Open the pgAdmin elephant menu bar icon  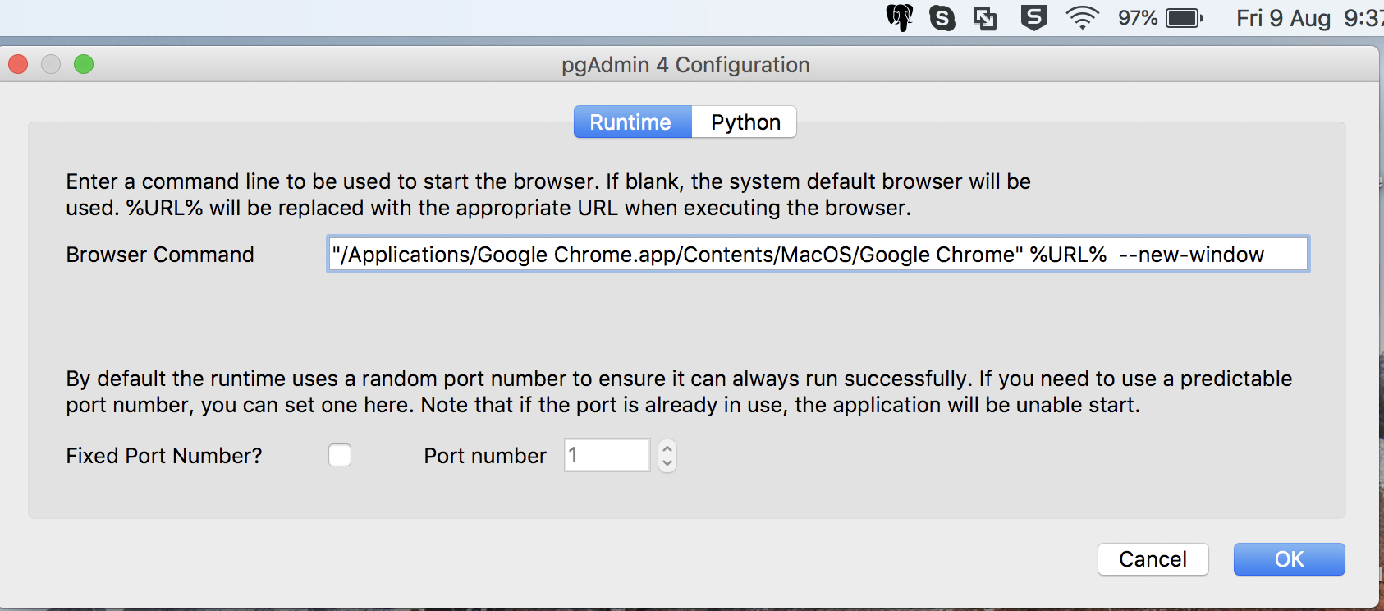[x=900, y=17]
